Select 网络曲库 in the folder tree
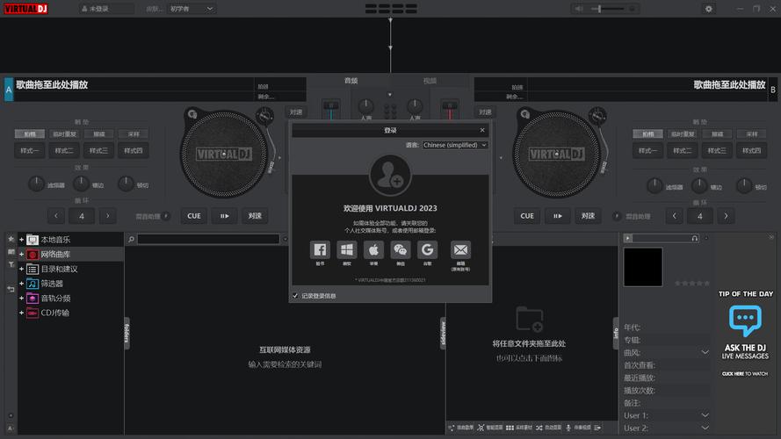This screenshot has height=439, width=781. [55, 254]
